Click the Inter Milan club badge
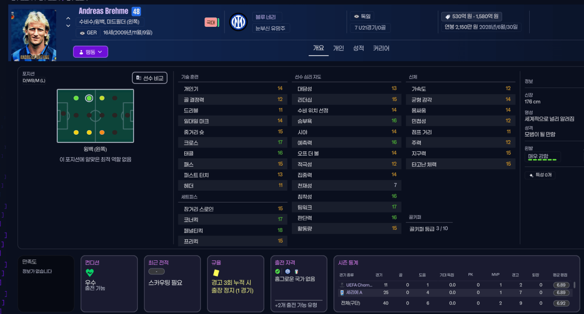This screenshot has width=584, height=314. (x=238, y=22)
